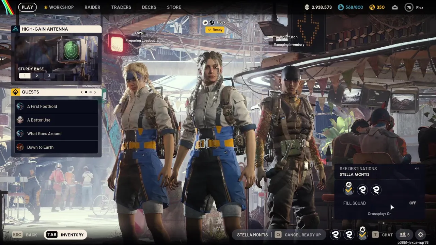Click the Down to Earth quest icon
The height and width of the screenshot is (245, 436).
[x=20, y=147]
